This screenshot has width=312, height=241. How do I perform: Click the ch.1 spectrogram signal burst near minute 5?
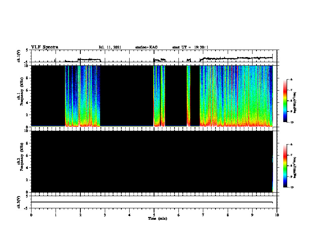coord(159,96)
